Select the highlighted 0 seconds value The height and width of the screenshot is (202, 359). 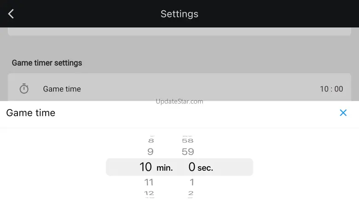(x=192, y=167)
